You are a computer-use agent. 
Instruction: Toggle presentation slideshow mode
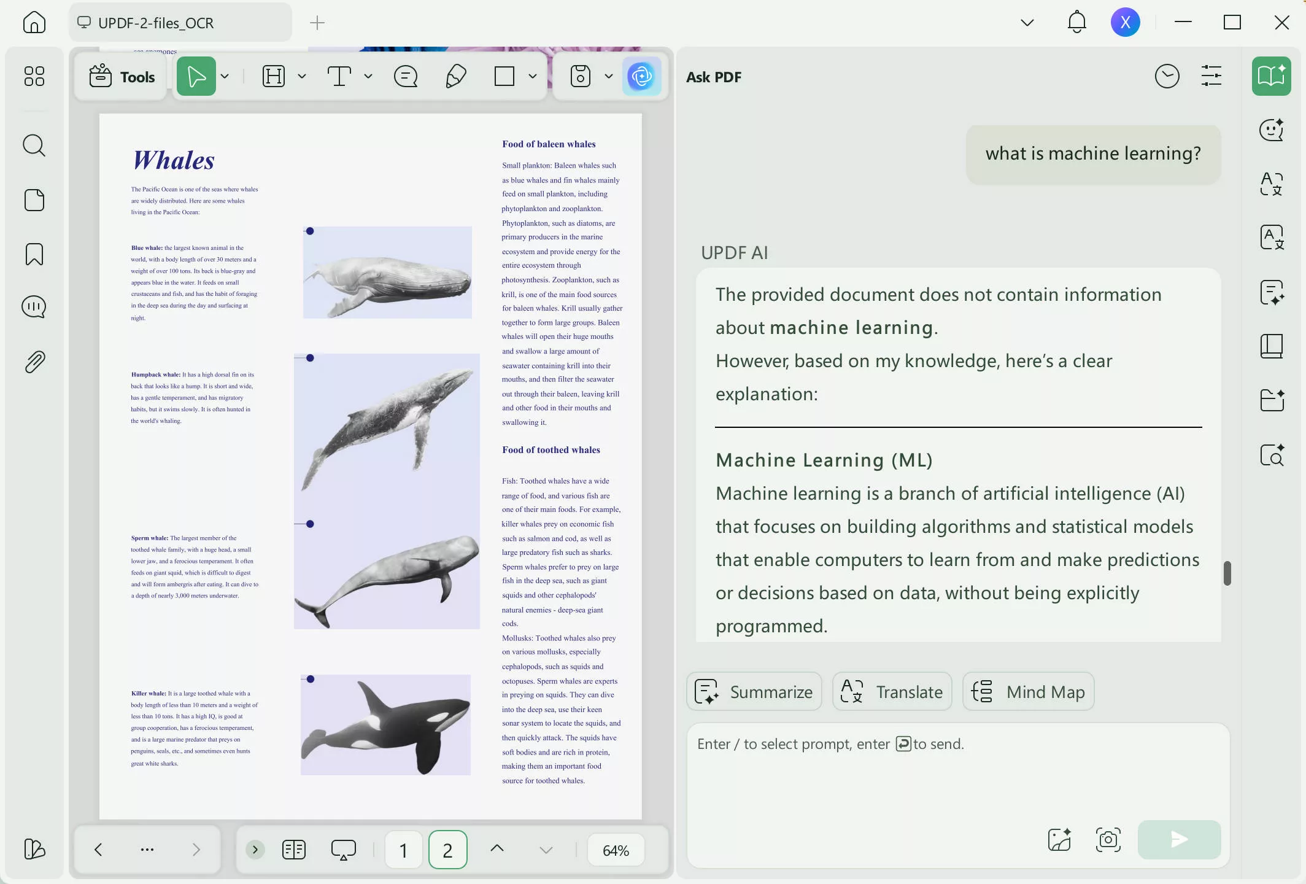[344, 850]
